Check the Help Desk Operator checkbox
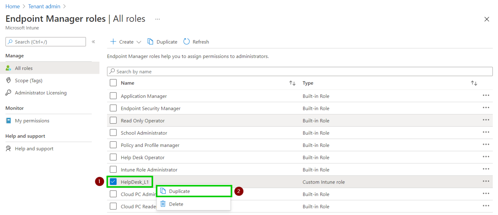The image size is (498, 215). coord(113,157)
